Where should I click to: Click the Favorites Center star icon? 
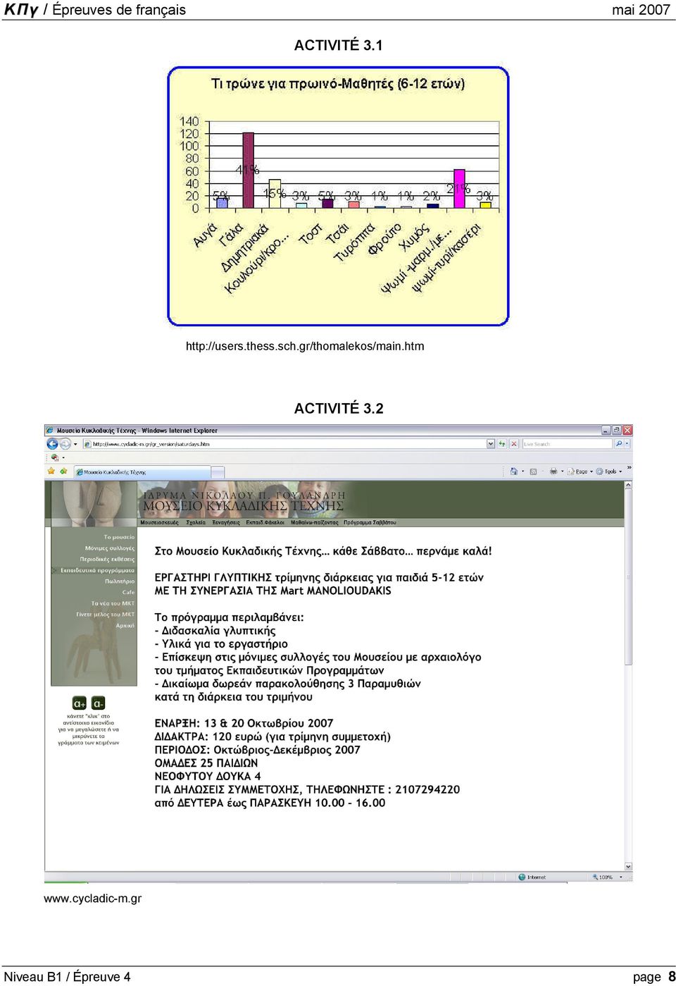tap(51, 471)
